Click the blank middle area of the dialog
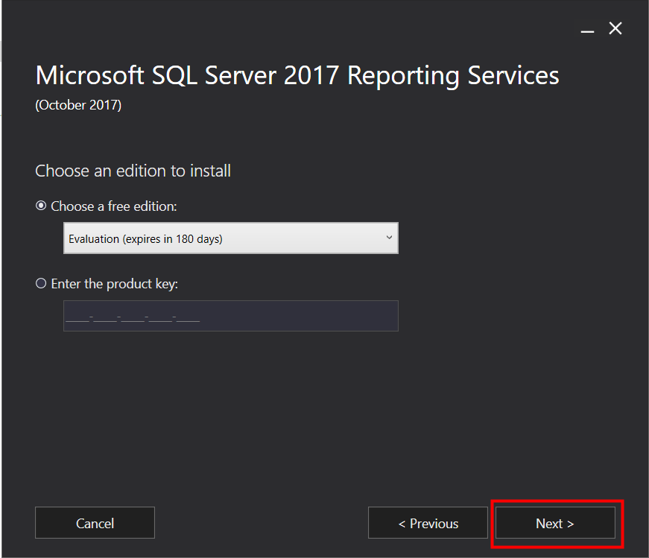The width and height of the screenshot is (649, 558). 324,417
